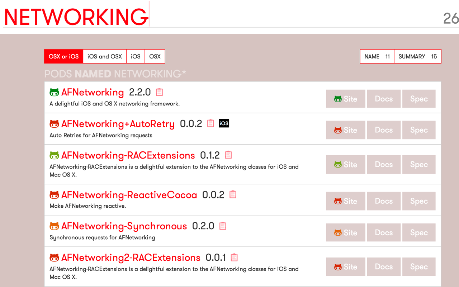Copy clipboard icon next to AFNetworking2-RACExtensions 0.0.1
Screen dimensions: 459x287
234,257
